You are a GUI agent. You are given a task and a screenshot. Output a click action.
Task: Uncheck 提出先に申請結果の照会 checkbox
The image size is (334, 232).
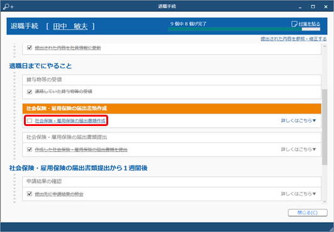click(x=30, y=194)
